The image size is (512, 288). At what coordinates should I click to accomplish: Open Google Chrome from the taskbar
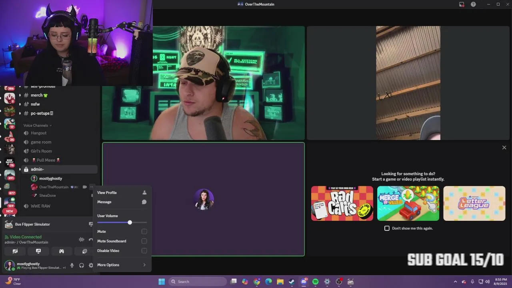coord(257,282)
